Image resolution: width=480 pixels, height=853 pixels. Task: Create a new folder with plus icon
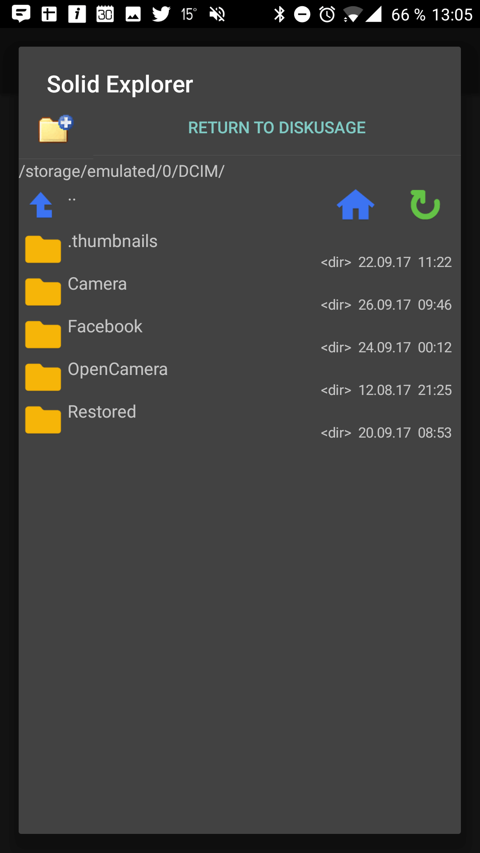(x=56, y=129)
